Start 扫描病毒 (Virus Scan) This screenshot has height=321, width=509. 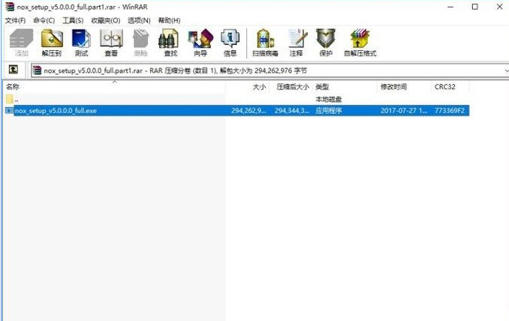tap(265, 43)
